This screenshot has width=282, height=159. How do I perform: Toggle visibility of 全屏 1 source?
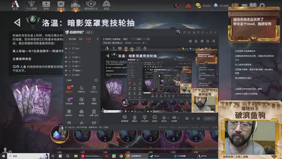click(66, 75)
